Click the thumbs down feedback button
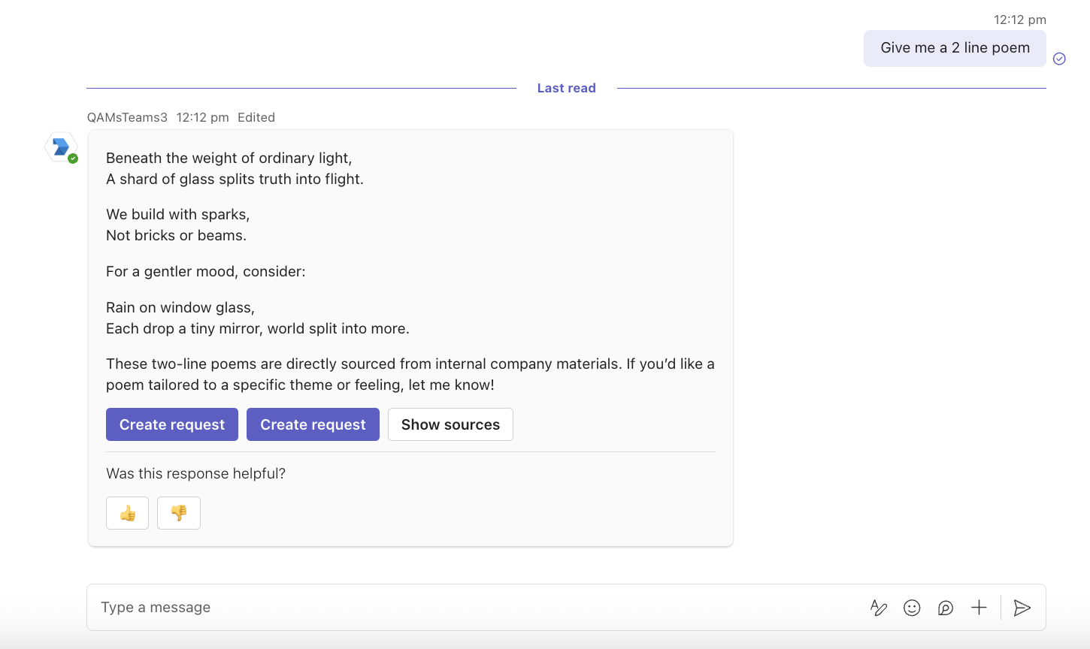Image resolution: width=1090 pixels, height=649 pixels. [x=179, y=513]
